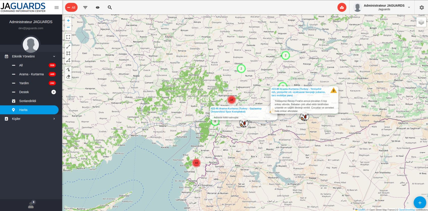Switch map to fullscreen view
The width and height of the screenshot is (428, 211).
point(68,37)
